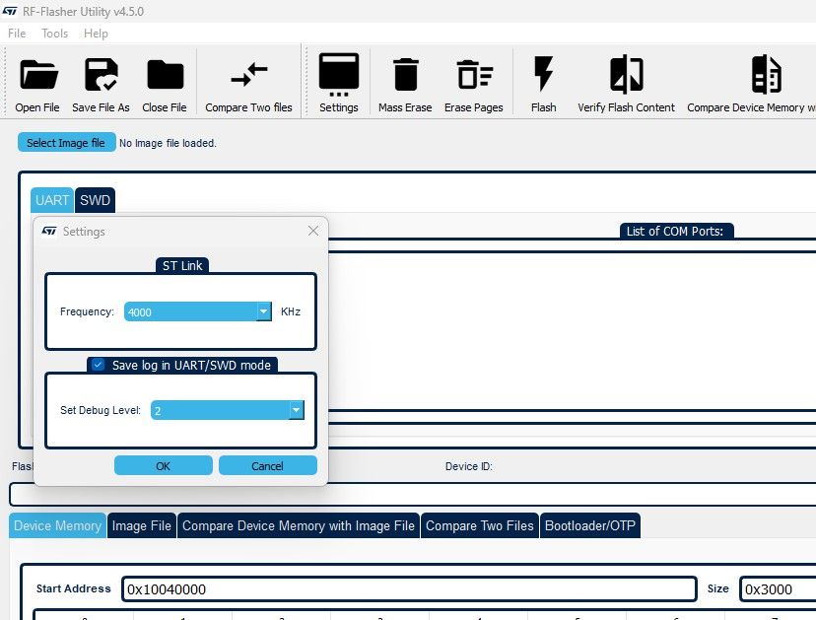
Task: Click the Start Address label
Action: (x=73, y=588)
